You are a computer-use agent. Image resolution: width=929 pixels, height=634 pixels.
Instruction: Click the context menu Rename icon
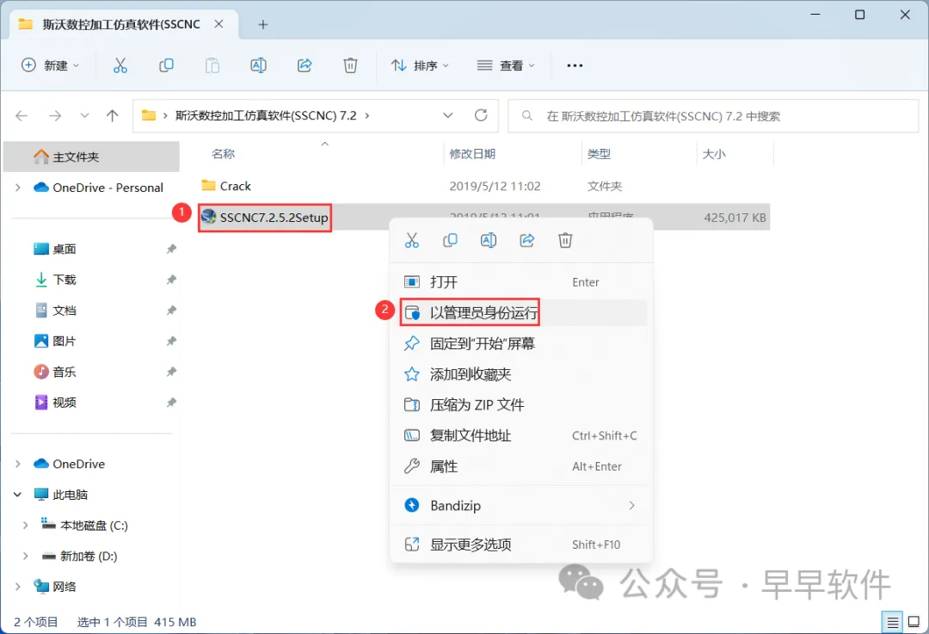pyautogui.click(x=489, y=240)
